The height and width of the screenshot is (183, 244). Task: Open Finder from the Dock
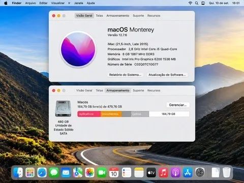coord(18,173)
